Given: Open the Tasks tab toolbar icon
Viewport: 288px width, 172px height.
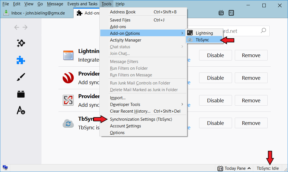Looking at the screenshot, I should (x=231, y=13).
